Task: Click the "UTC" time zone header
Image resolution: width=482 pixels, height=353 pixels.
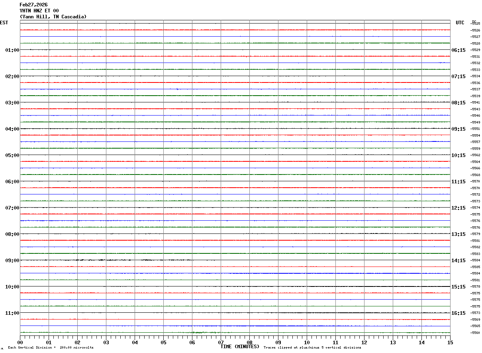Action: pos(460,23)
